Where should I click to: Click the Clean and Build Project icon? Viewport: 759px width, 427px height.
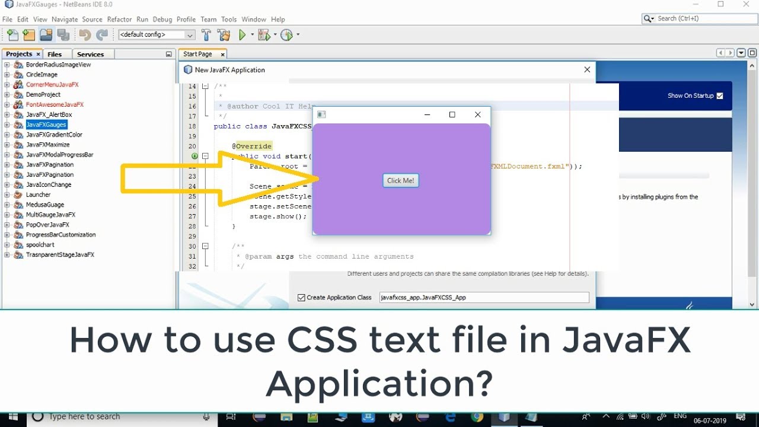(224, 35)
